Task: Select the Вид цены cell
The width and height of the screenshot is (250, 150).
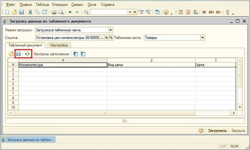Action: [x=151, y=65]
